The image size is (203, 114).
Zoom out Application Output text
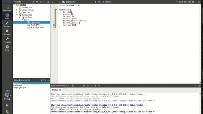(99, 85)
